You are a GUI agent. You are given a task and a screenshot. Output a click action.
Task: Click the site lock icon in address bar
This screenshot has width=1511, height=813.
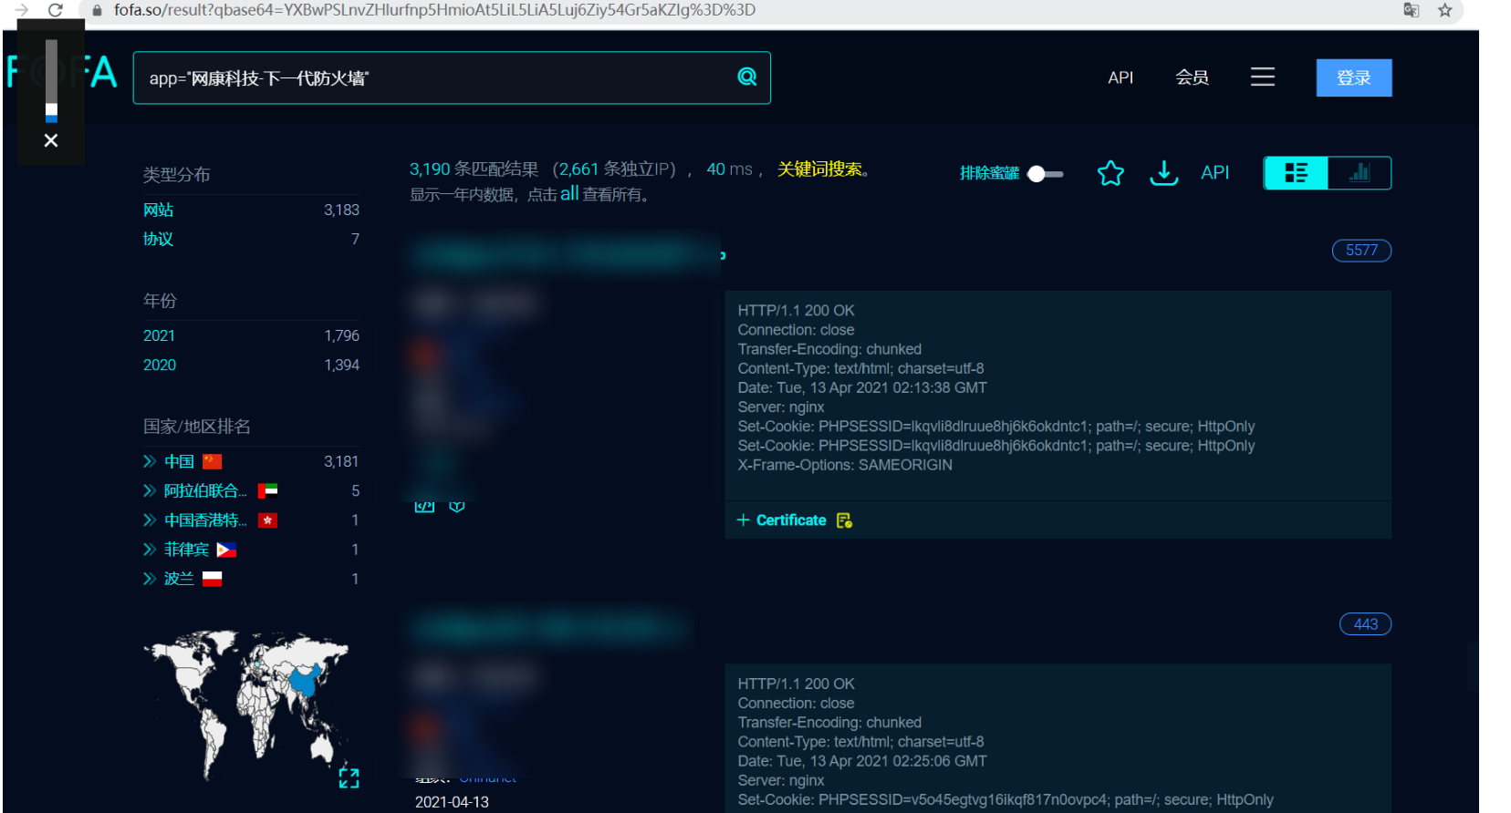click(97, 10)
